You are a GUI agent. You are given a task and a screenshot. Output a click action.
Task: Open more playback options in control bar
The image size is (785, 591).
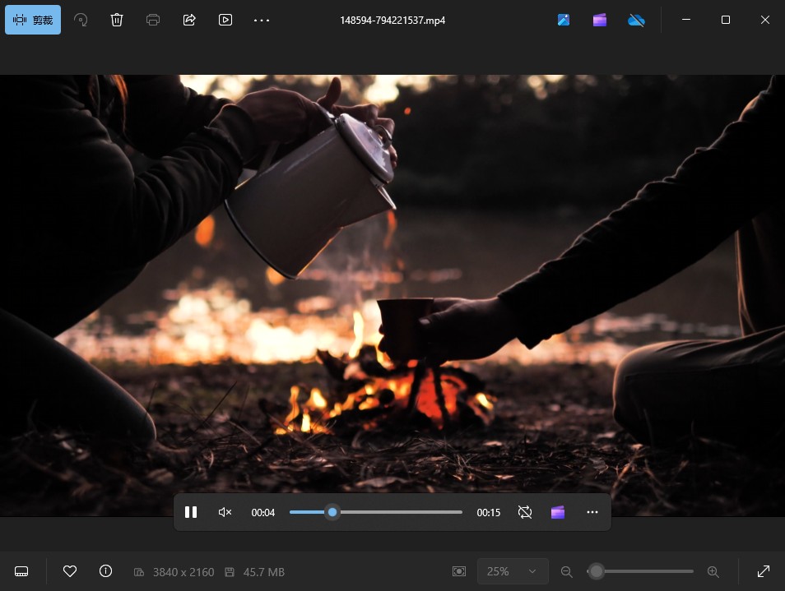[x=592, y=512]
